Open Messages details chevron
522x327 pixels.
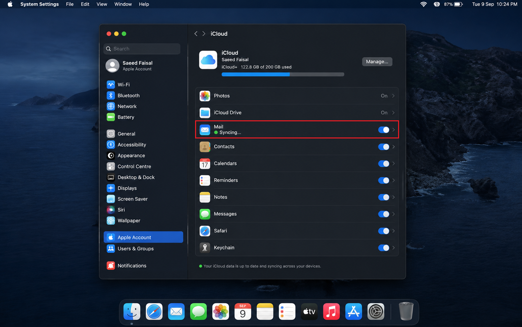[x=393, y=214]
